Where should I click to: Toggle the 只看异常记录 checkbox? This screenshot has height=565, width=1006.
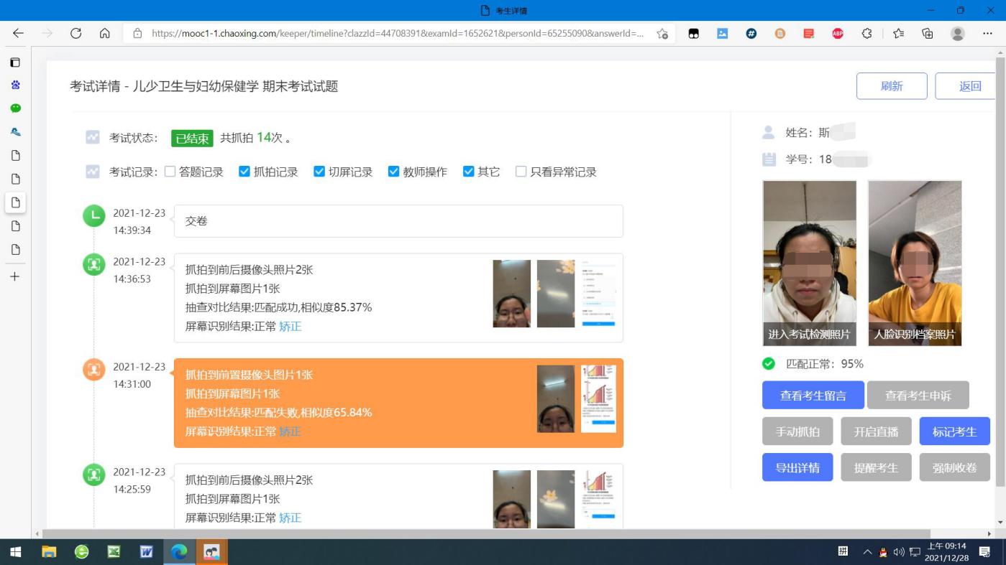point(521,172)
